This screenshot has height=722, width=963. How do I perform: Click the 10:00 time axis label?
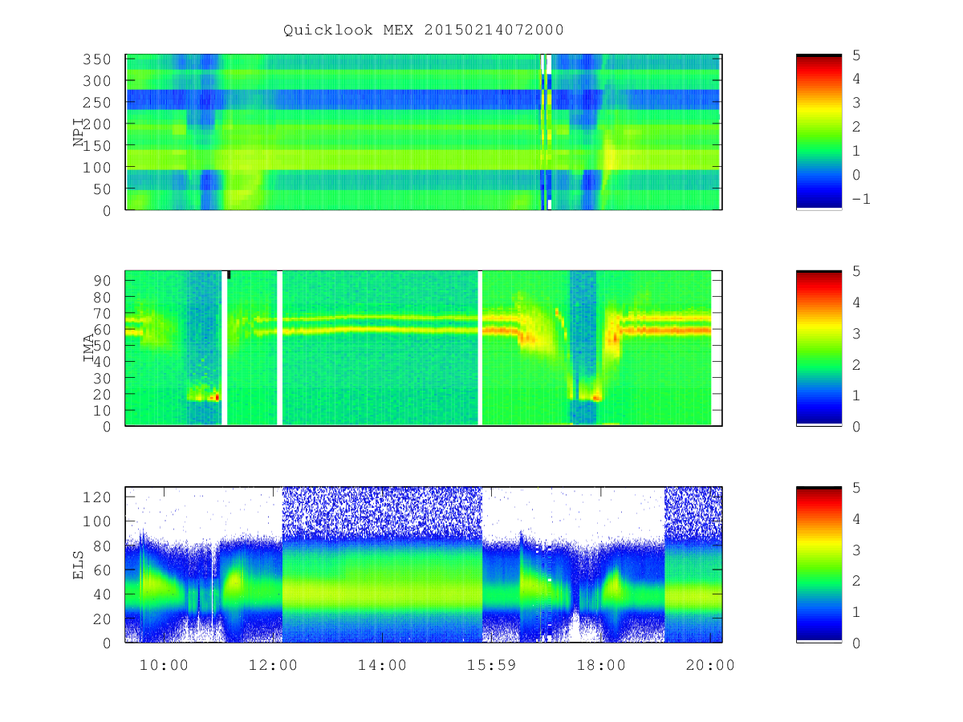(x=164, y=665)
